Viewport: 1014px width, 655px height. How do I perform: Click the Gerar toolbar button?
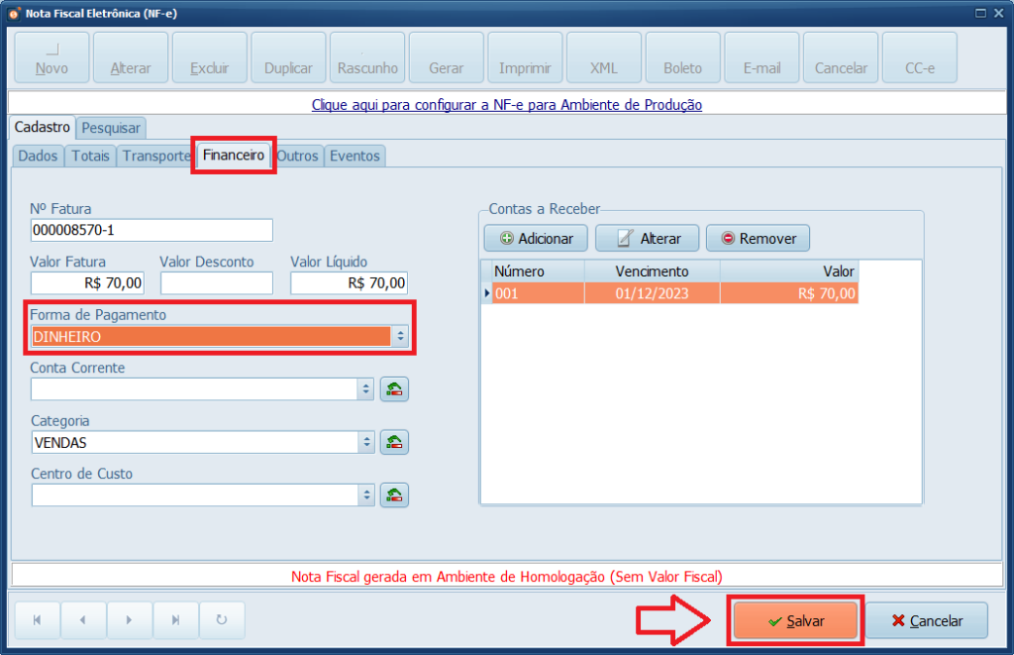447,57
